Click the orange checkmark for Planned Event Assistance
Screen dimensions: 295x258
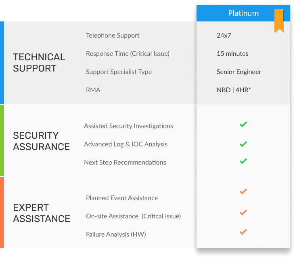pos(243,191)
